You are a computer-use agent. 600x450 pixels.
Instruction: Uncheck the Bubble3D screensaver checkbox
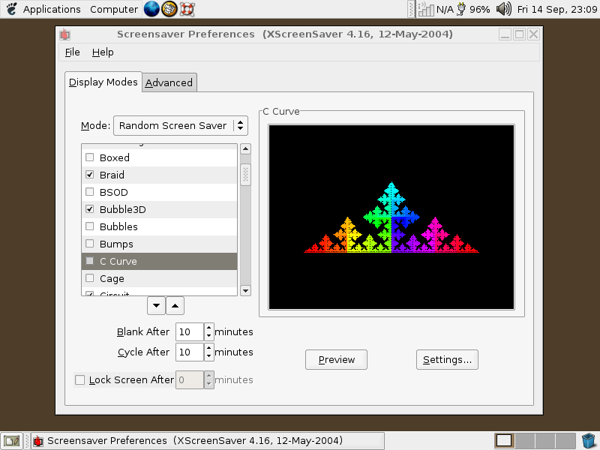pos(89,209)
